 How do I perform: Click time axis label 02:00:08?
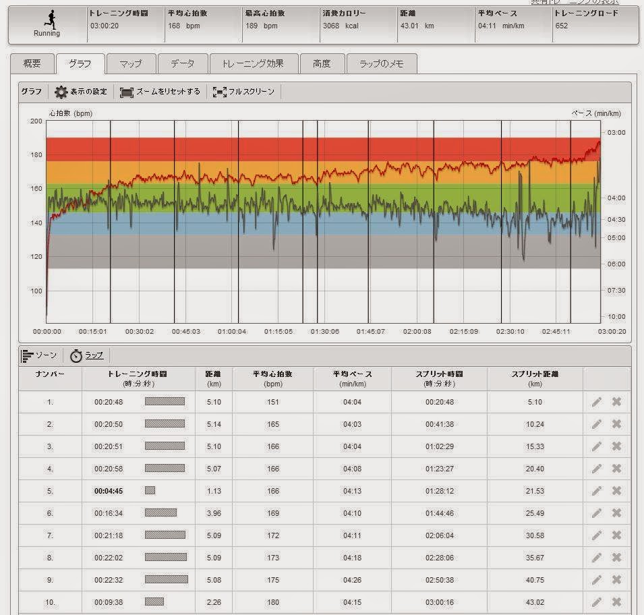[417, 332]
